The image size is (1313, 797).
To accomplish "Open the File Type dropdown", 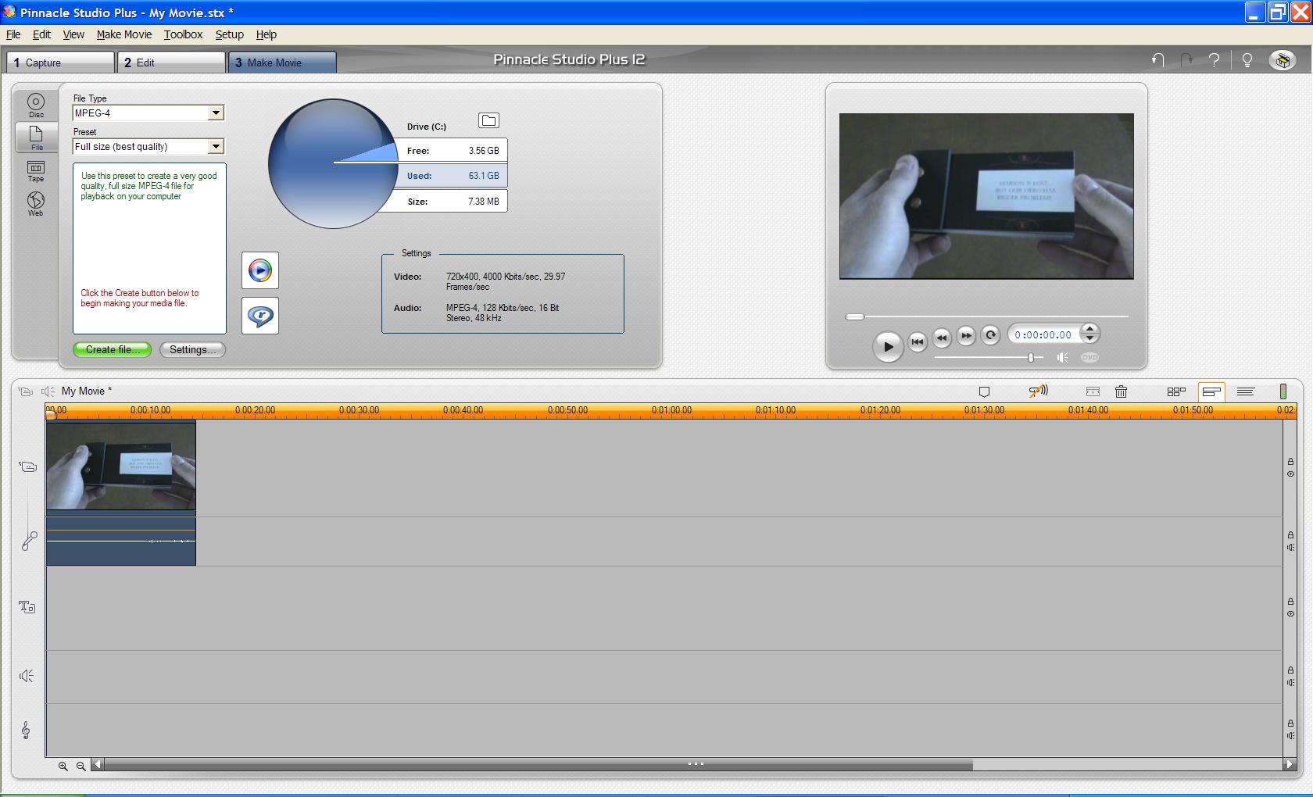I will click(216, 113).
